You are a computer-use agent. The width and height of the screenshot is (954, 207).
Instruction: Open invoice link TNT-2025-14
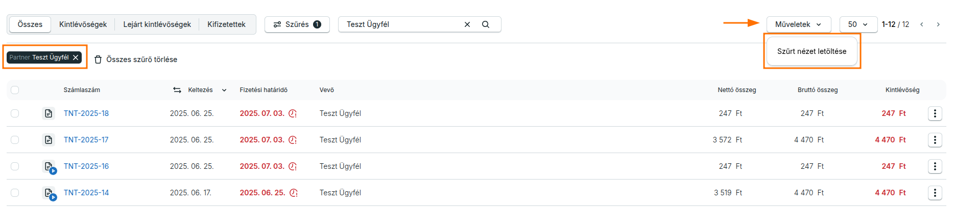click(x=86, y=193)
